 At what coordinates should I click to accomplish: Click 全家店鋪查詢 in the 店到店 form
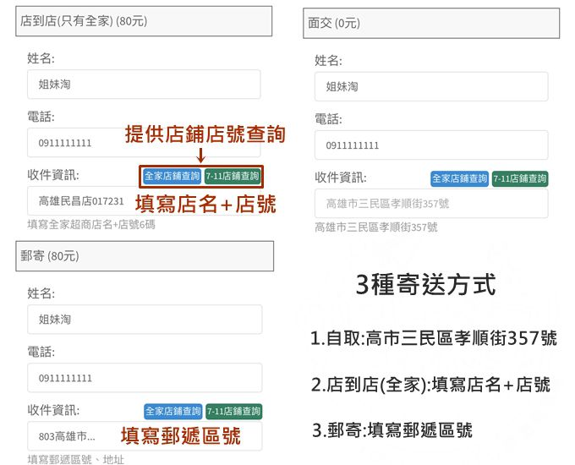[x=172, y=176]
